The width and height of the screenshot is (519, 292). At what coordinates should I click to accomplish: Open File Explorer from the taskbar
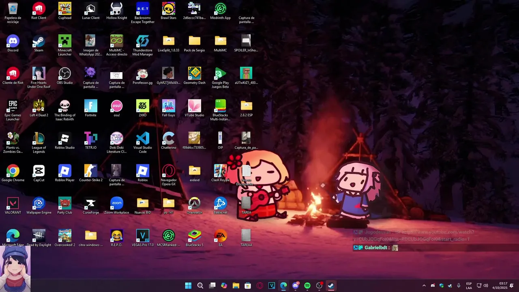[236, 286]
